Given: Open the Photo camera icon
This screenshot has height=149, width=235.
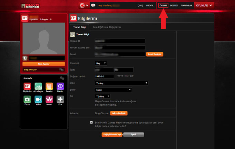Looking at the screenshot, I should point(27,99).
